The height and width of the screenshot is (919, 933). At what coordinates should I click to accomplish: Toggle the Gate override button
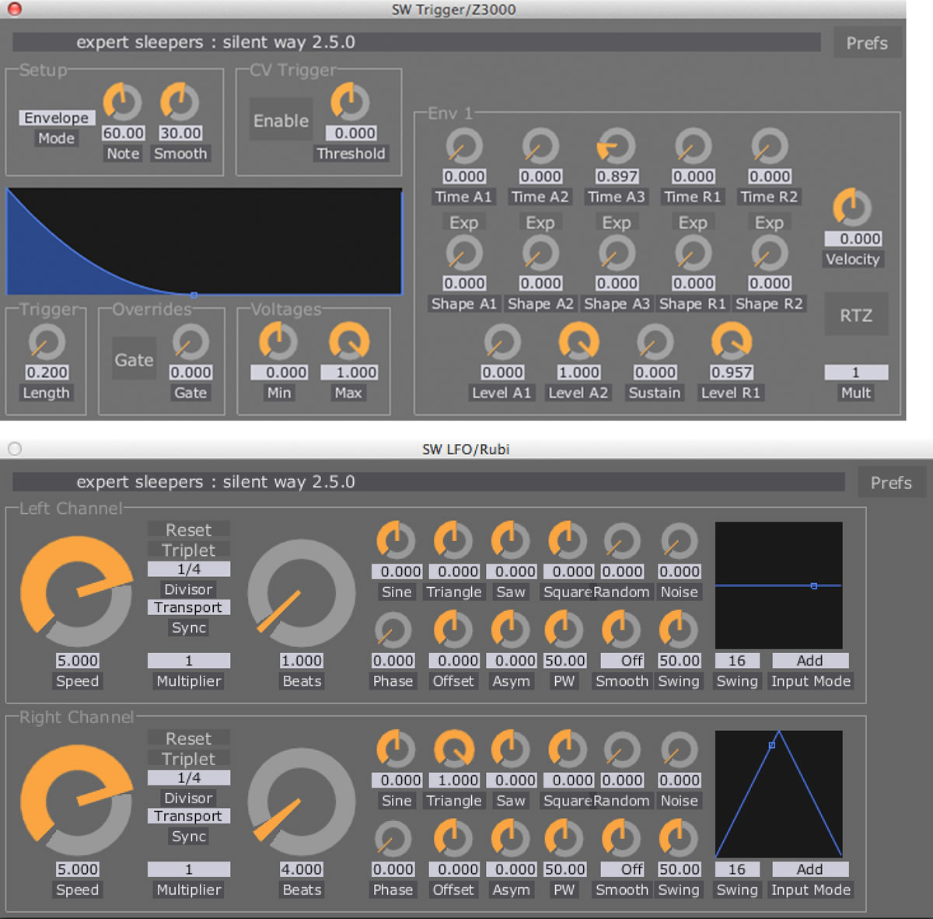(135, 358)
